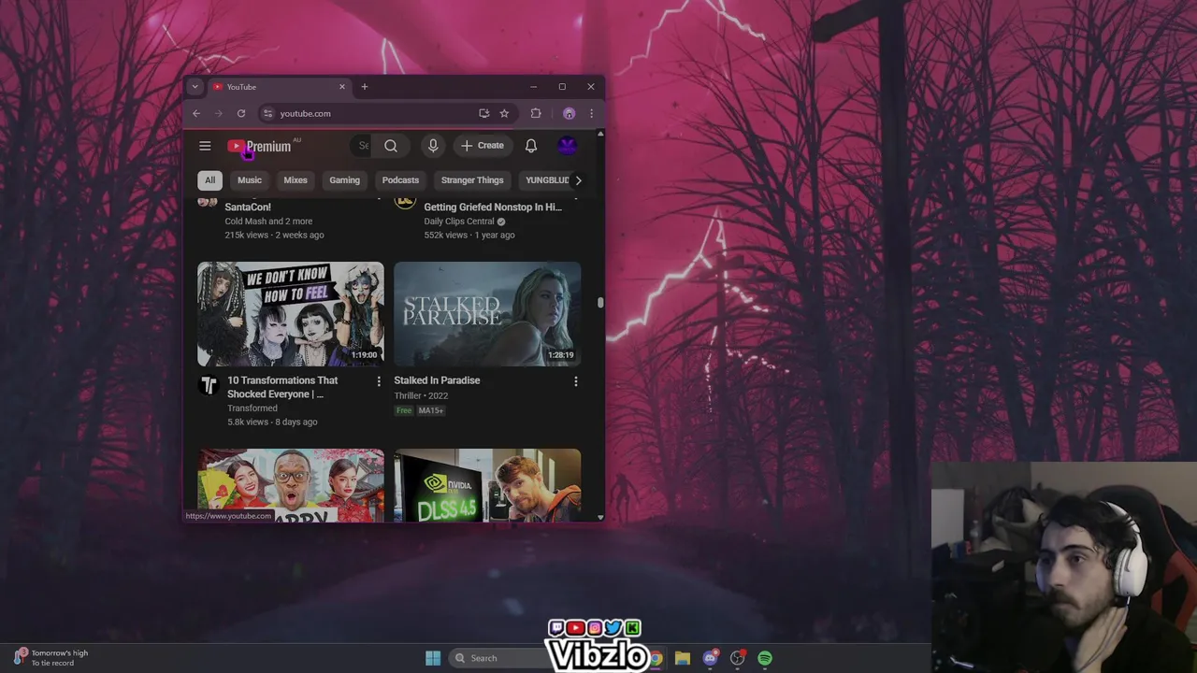Screen dimensions: 1197x673
Task: Click the scrollbar down arrow
Action: (600, 516)
